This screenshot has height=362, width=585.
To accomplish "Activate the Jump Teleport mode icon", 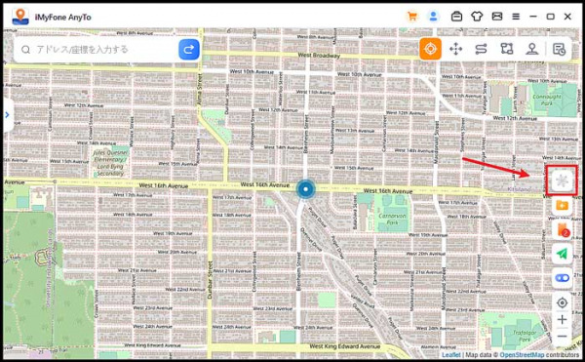I will point(456,49).
